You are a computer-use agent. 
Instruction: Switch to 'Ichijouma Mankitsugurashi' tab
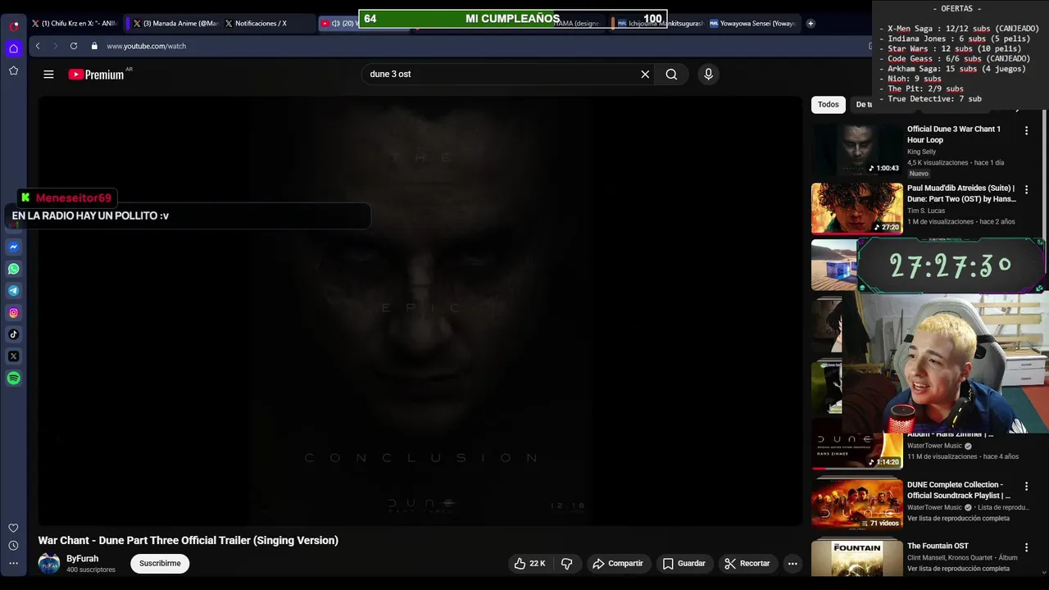[660, 24]
